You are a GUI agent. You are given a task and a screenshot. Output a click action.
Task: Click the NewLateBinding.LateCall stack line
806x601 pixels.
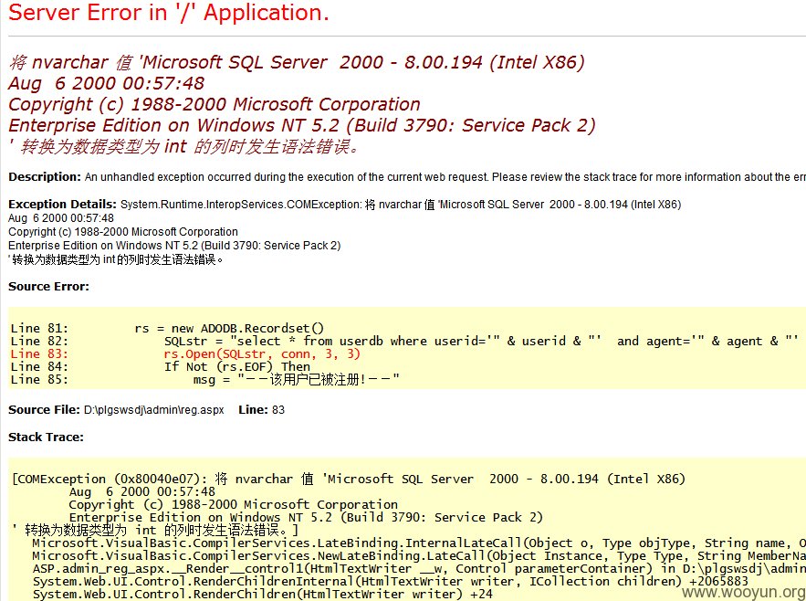[419, 556]
